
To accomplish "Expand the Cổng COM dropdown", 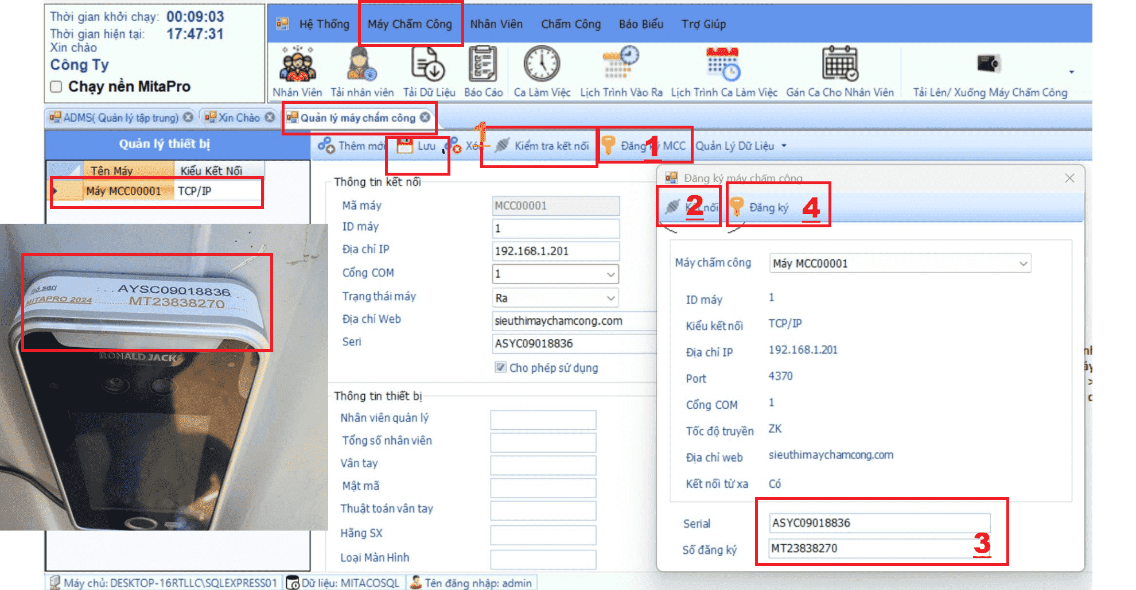I will click(610, 274).
